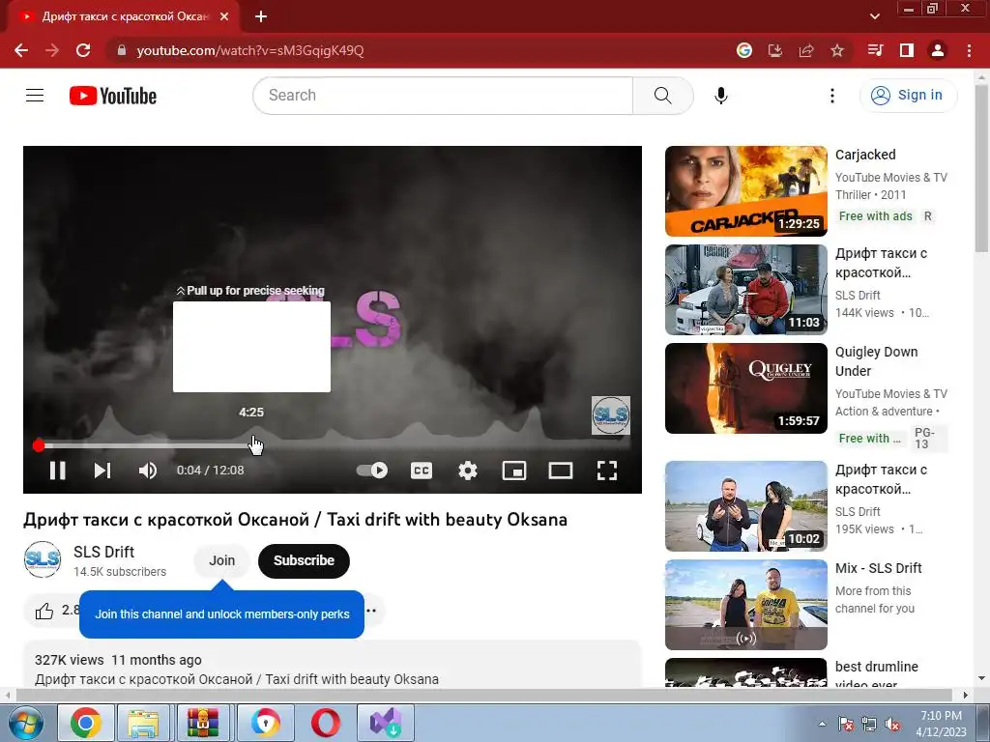This screenshot has width=990, height=742.
Task: Start voice search with microphone icon
Action: click(x=720, y=96)
